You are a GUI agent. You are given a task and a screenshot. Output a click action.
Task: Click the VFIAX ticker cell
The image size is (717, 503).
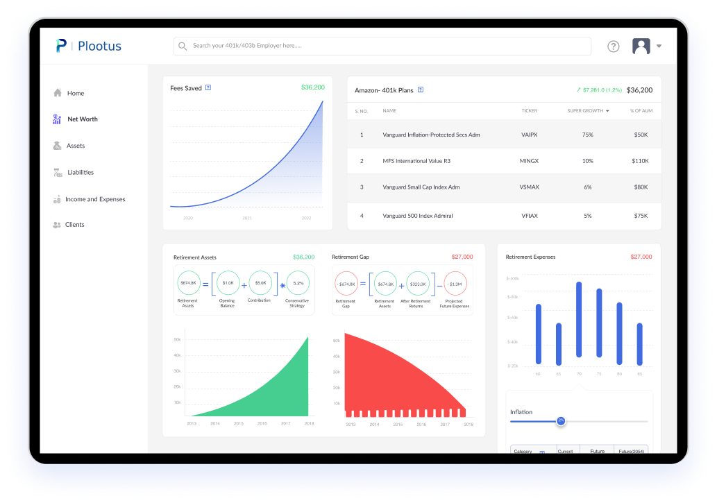pos(529,216)
